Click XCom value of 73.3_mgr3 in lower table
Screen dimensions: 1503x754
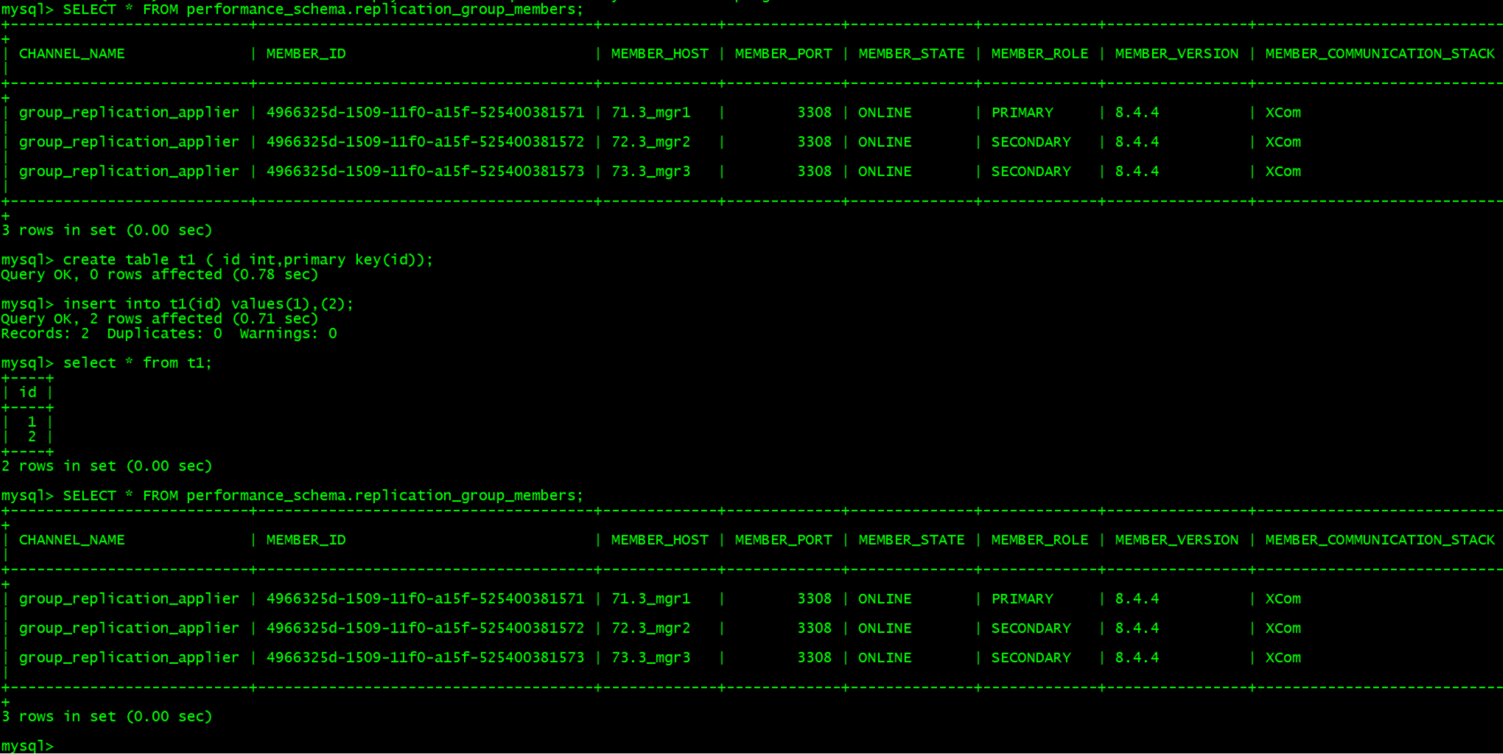tap(1283, 658)
